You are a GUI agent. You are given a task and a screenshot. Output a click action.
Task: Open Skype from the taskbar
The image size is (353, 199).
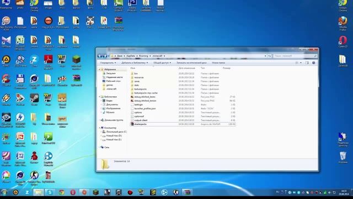click(x=50, y=192)
